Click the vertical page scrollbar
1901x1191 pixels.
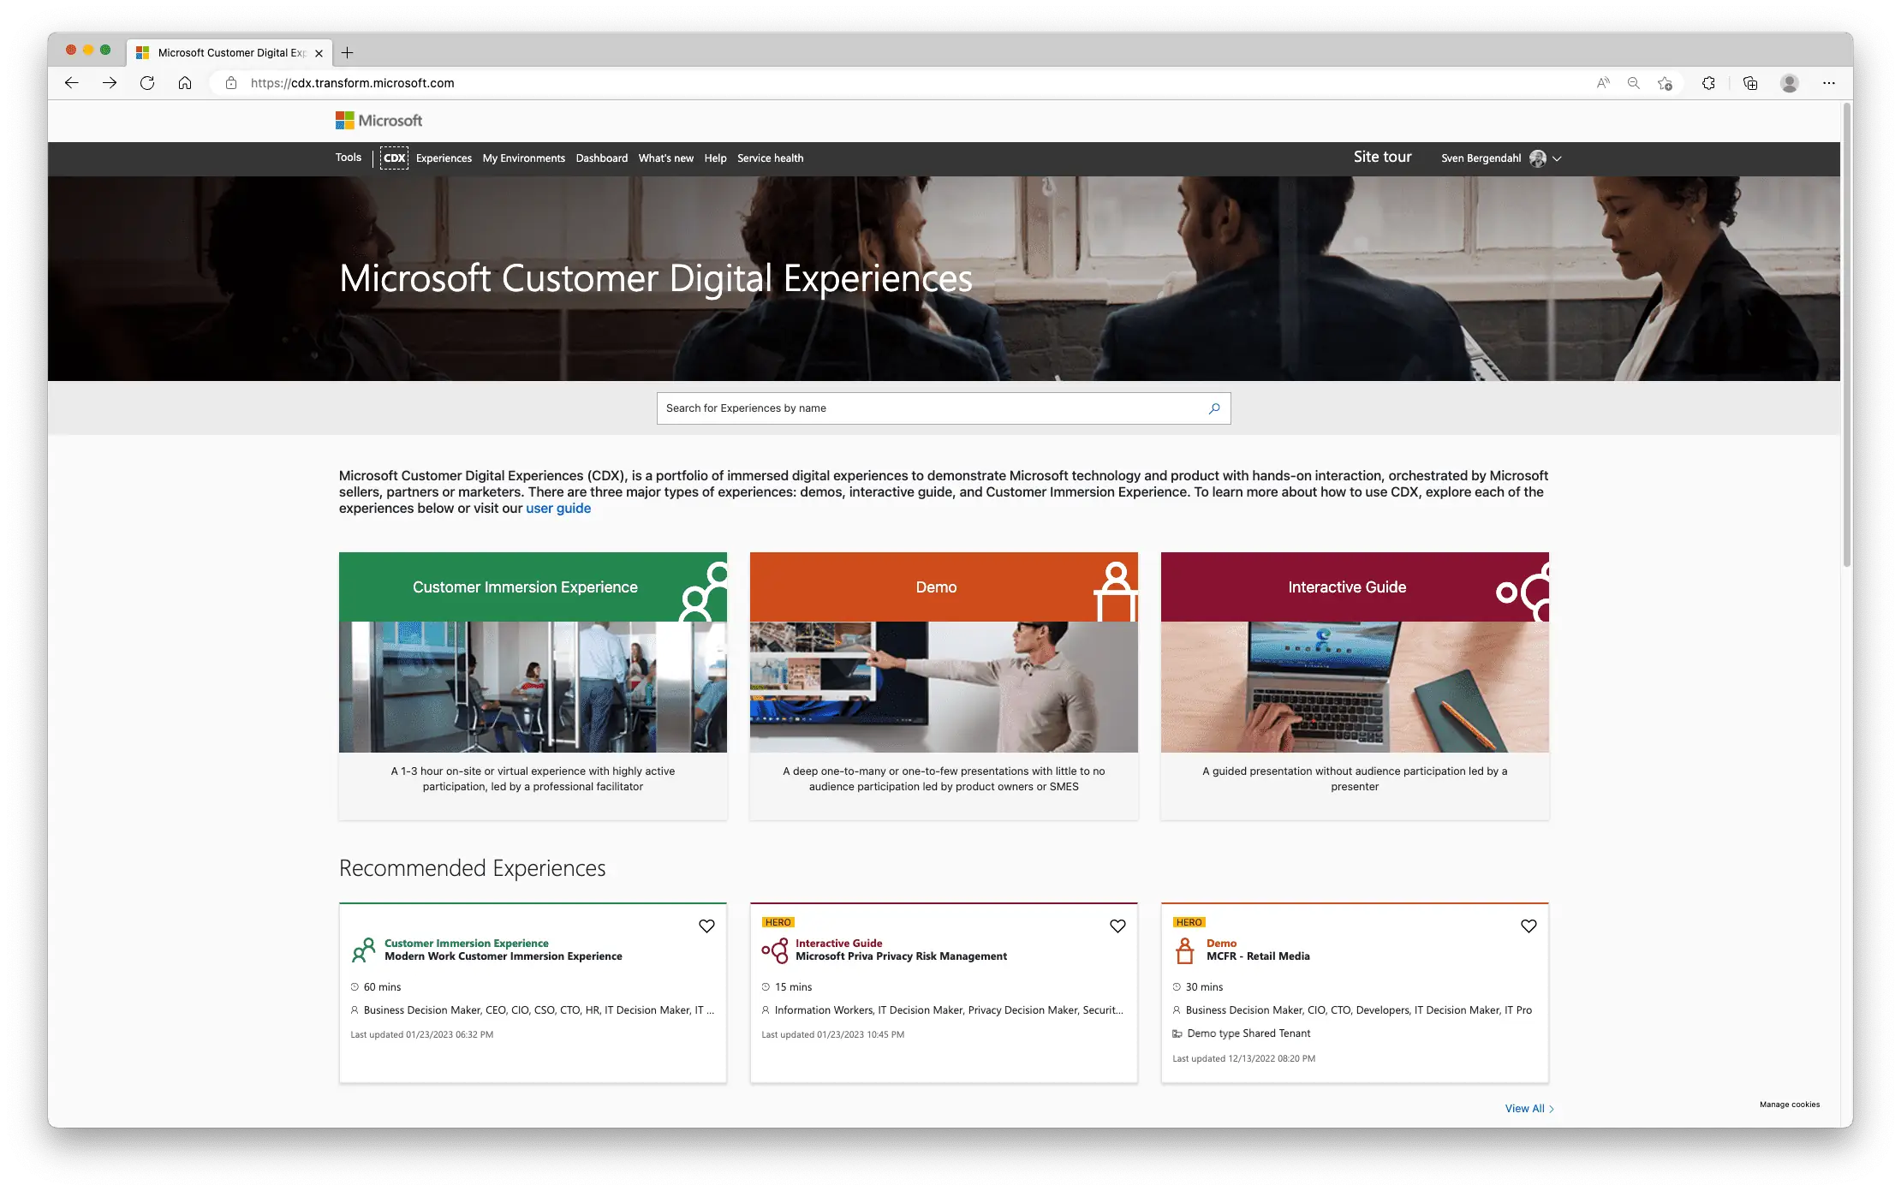(1847, 334)
